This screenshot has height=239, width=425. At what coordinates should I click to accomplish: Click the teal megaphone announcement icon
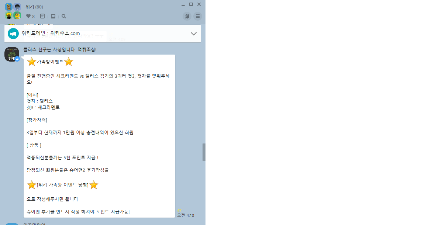(x=13, y=34)
